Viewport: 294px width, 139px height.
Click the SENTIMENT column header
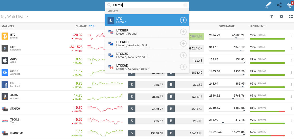(257, 26)
